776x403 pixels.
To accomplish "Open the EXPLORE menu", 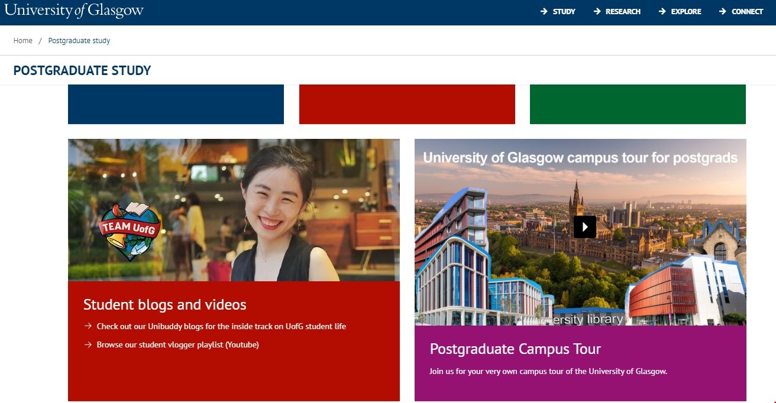I will pos(685,11).
